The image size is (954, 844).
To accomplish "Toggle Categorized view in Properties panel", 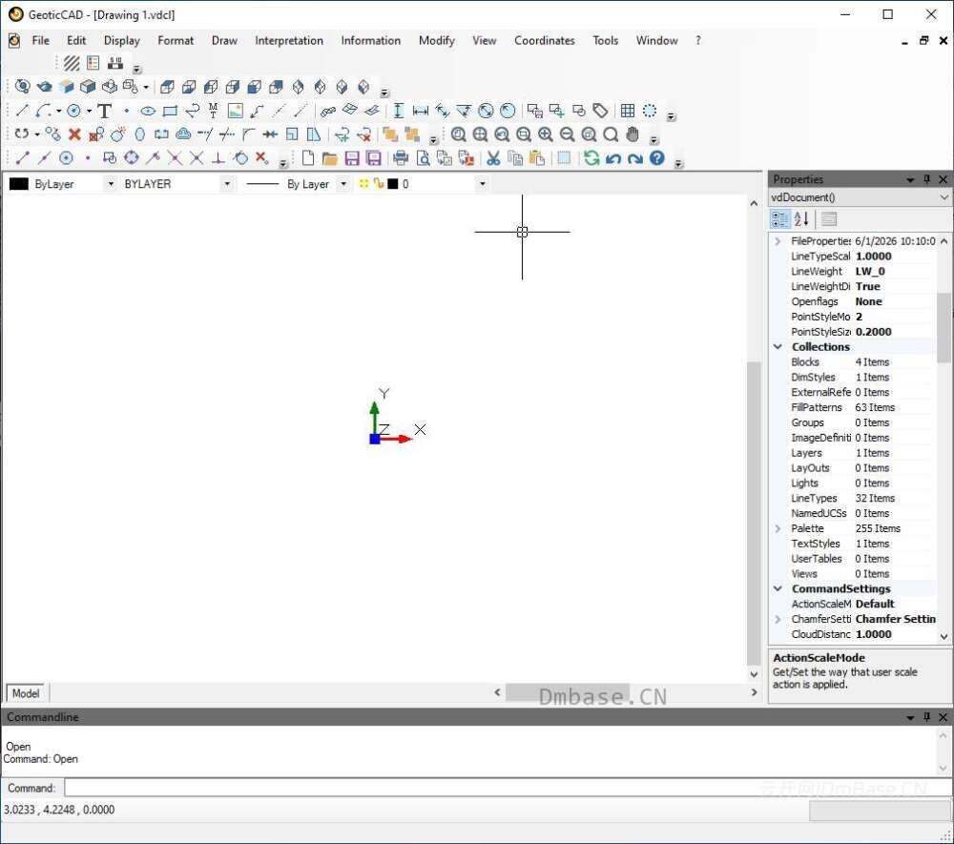I will pos(780,219).
